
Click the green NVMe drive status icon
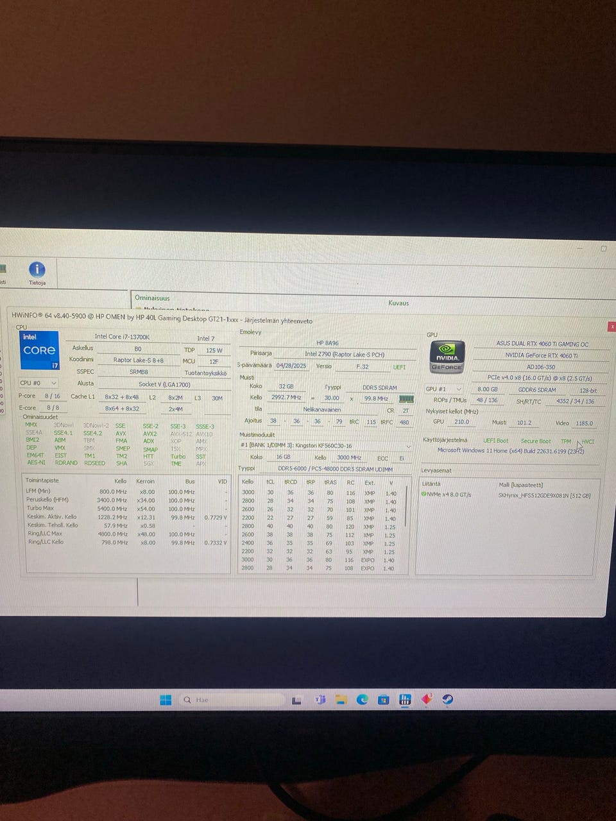pyautogui.click(x=424, y=495)
